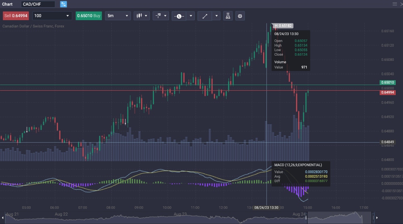Click the red 0.64994 price axis label
403x224 pixels.
coord(388,93)
